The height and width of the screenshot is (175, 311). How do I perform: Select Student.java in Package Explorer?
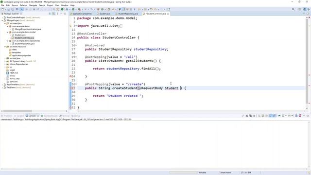coord(20,35)
